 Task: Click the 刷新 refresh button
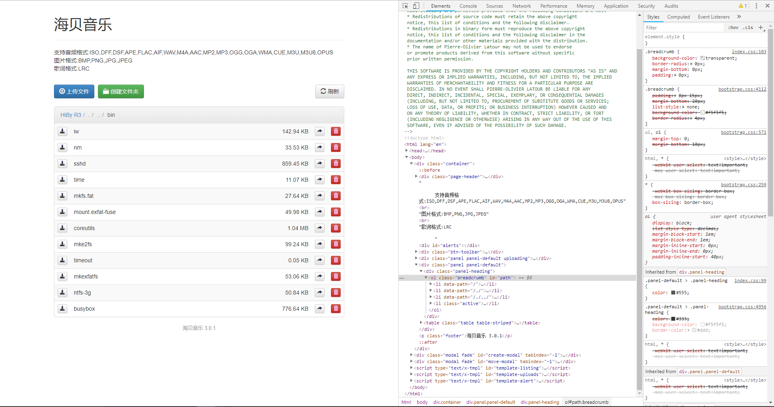pos(329,91)
